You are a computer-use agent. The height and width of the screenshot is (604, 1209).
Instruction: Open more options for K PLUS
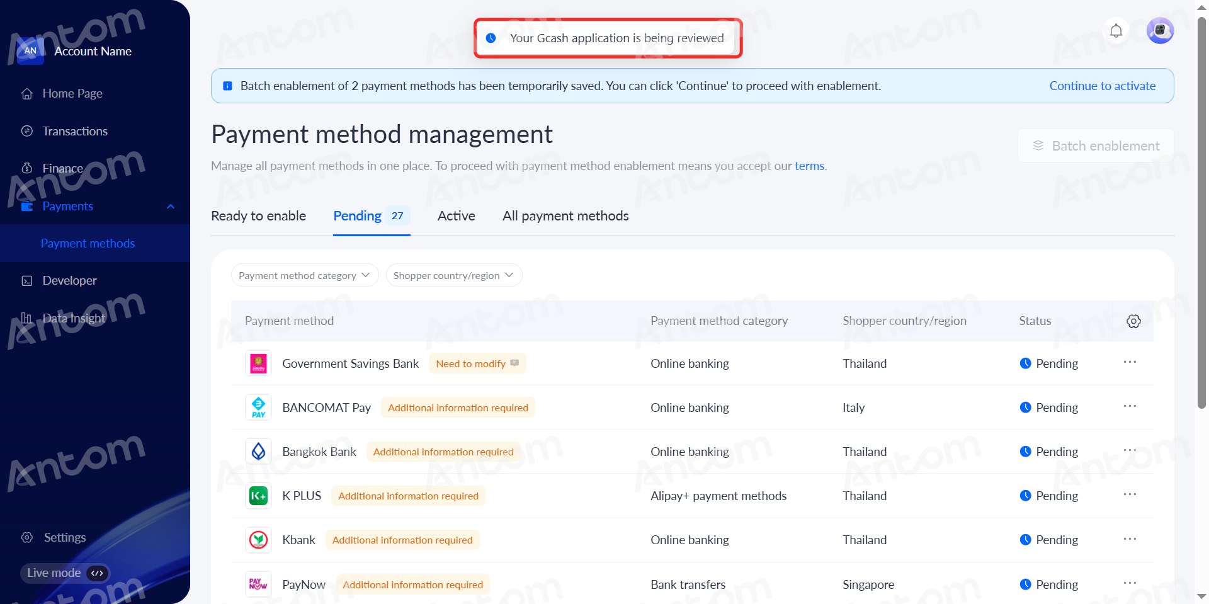1130,494
